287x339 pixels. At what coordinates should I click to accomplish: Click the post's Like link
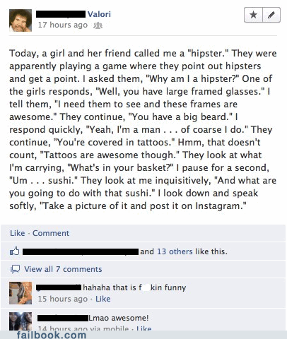click(17, 233)
